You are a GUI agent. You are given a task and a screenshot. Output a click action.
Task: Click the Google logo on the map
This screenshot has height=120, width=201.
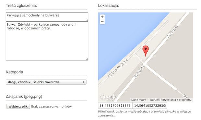[x=108, y=97]
